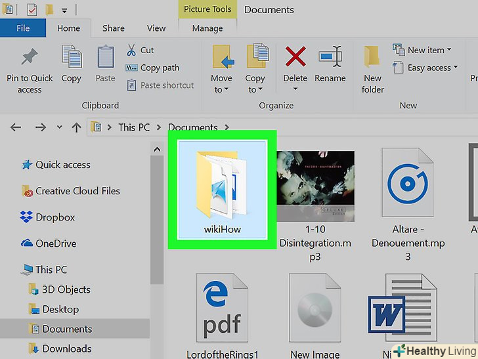Click the Properties checkmark icon in title bar

32,10
